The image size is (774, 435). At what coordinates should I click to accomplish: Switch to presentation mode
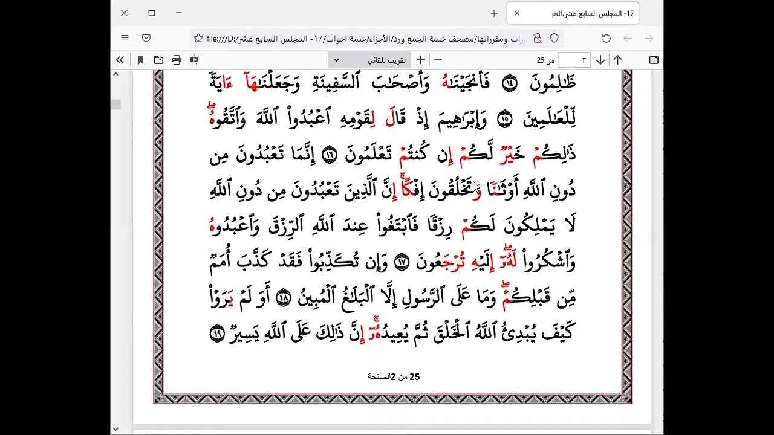click(194, 60)
